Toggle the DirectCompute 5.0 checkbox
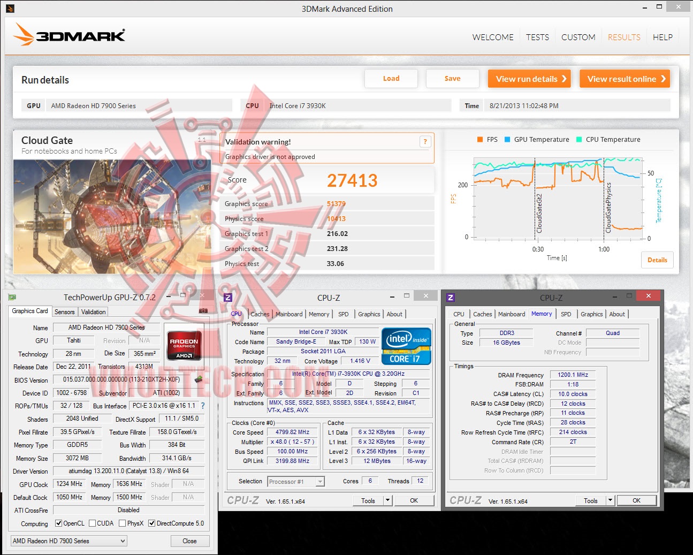Image resolution: width=693 pixels, height=555 pixels. pos(152,523)
